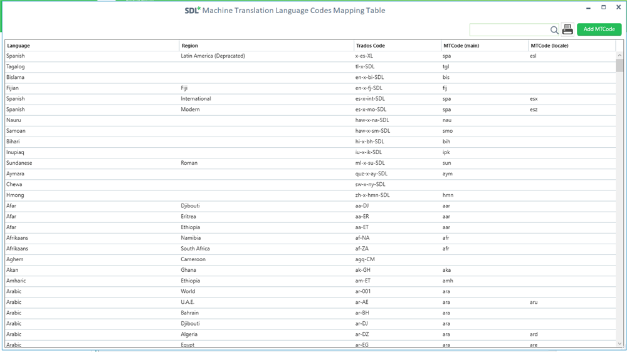Click the magnifier search icon
627x352 pixels.
click(554, 30)
